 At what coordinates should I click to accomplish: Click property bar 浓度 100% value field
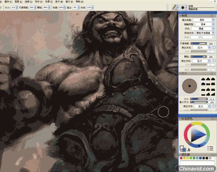pos(61,8)
